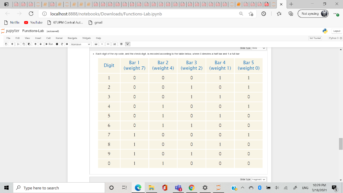Save the notebook with the save icon
This screenshot has height=193, width=343.
(6, 44)
